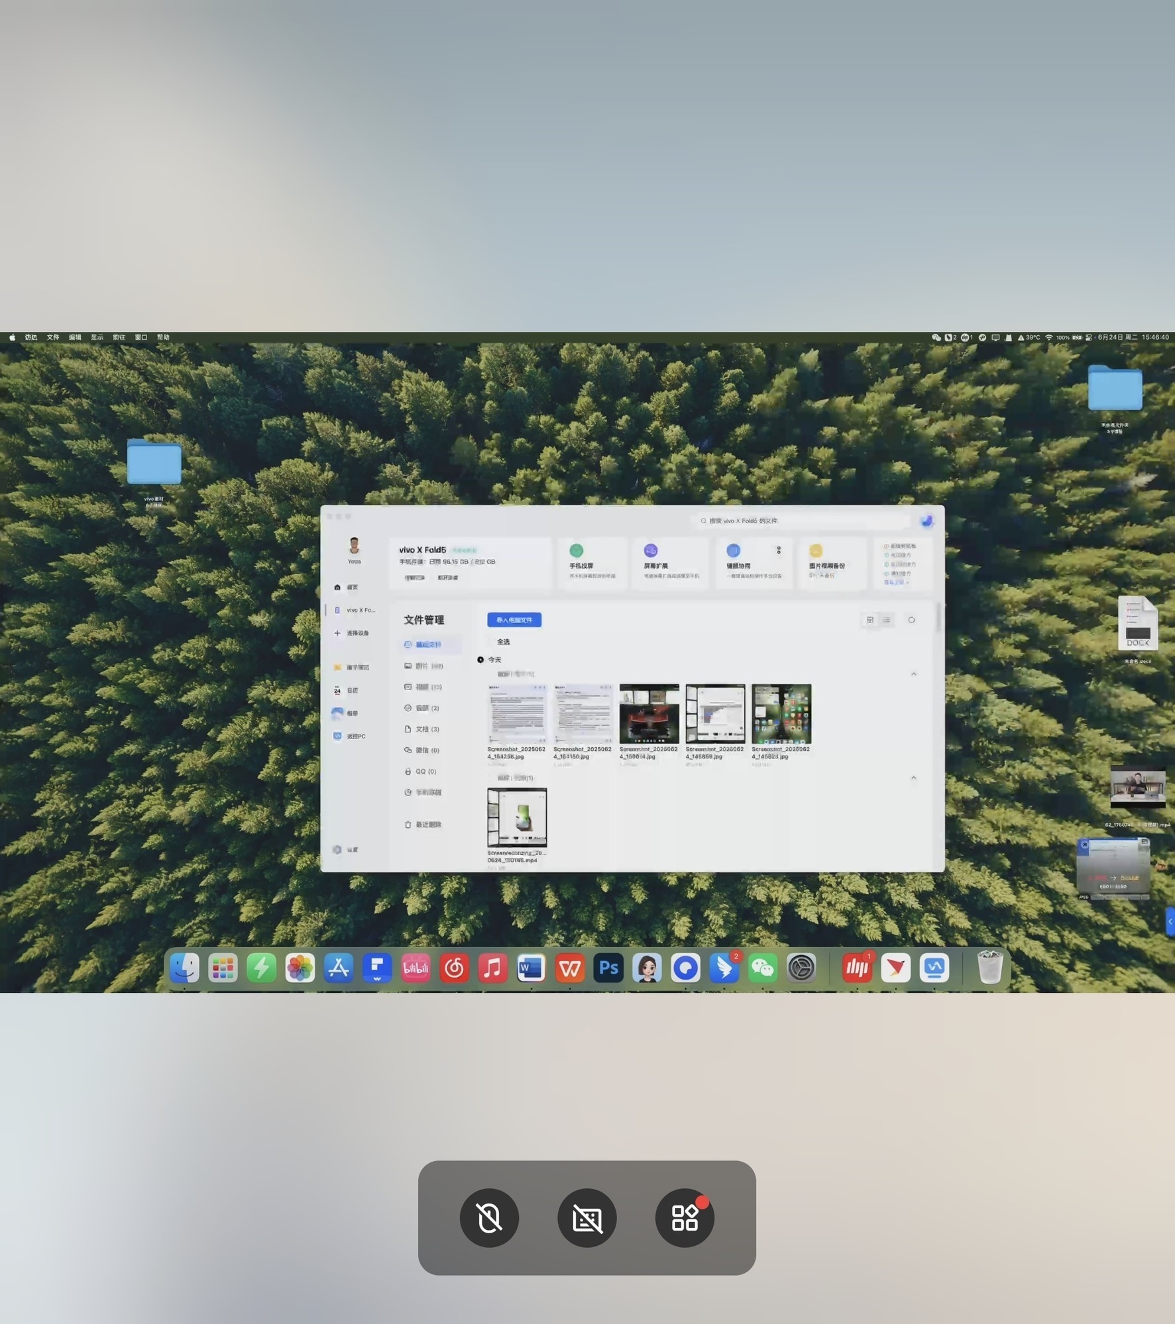Check the 全选 select-all checkbox
The image size is (1175, 1324).
pos(491,642)
